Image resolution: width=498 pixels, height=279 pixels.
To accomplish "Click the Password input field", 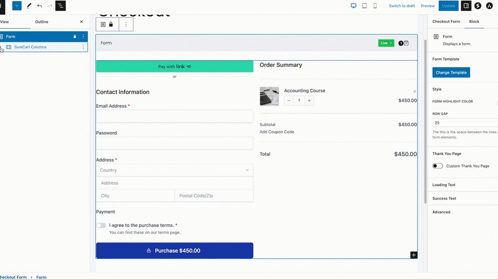I will (x=175, y=143).
